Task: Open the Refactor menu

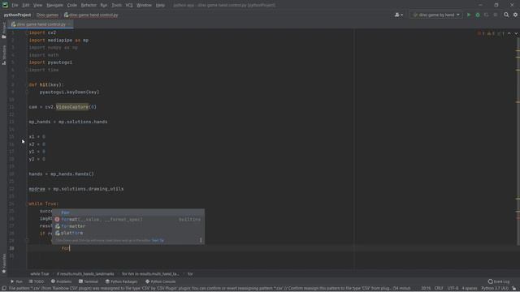Action: click(x=89, y=6)
